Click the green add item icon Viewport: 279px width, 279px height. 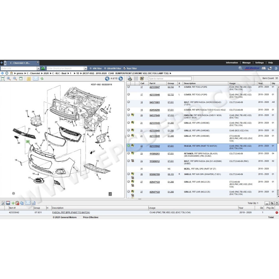click(x=13, y=203)
